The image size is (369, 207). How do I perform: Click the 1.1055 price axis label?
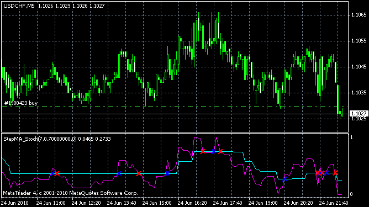359,41
